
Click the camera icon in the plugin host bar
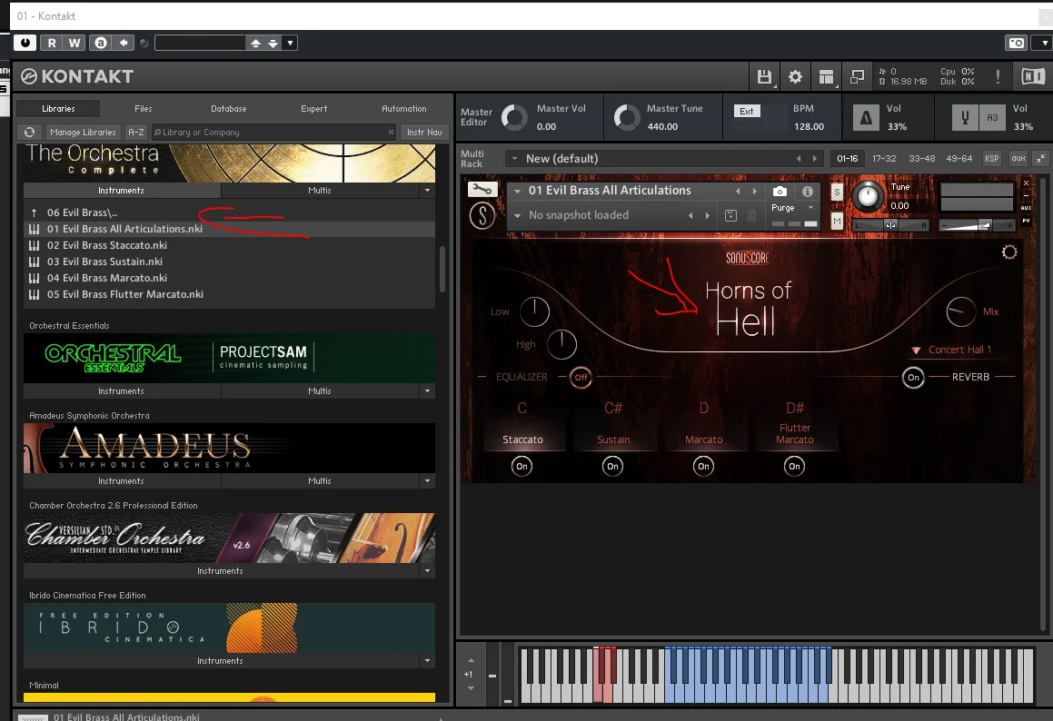point(1017,43)
